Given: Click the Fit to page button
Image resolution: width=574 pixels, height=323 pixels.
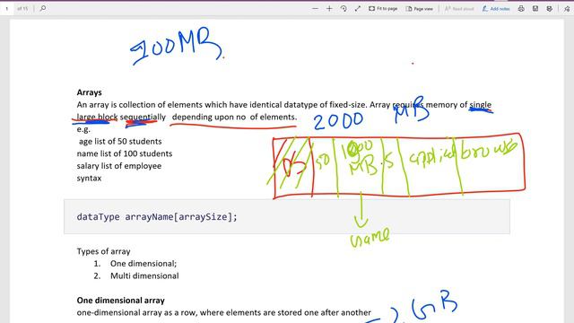Looking at the screenshot, I should tap(383, 8).
